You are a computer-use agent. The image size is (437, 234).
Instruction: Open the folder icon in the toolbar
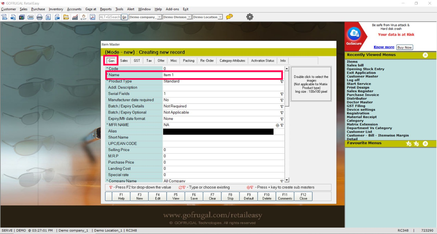(66, 17)
